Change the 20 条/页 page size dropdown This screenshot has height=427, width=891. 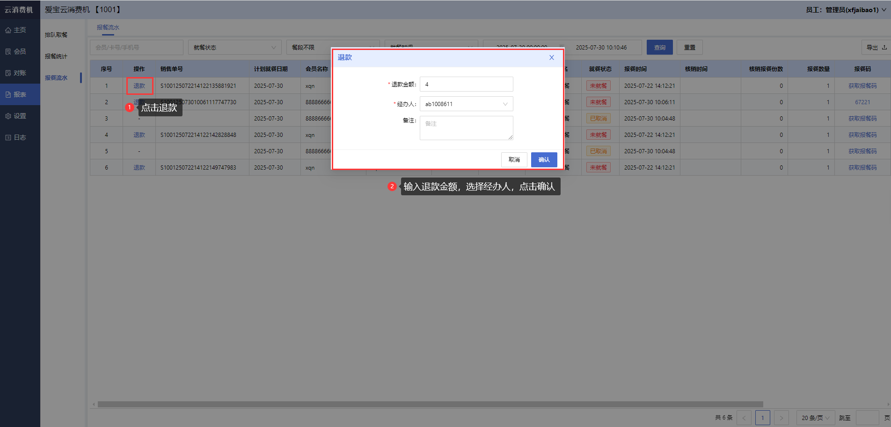pyautogui.click(x=815, y=418)
